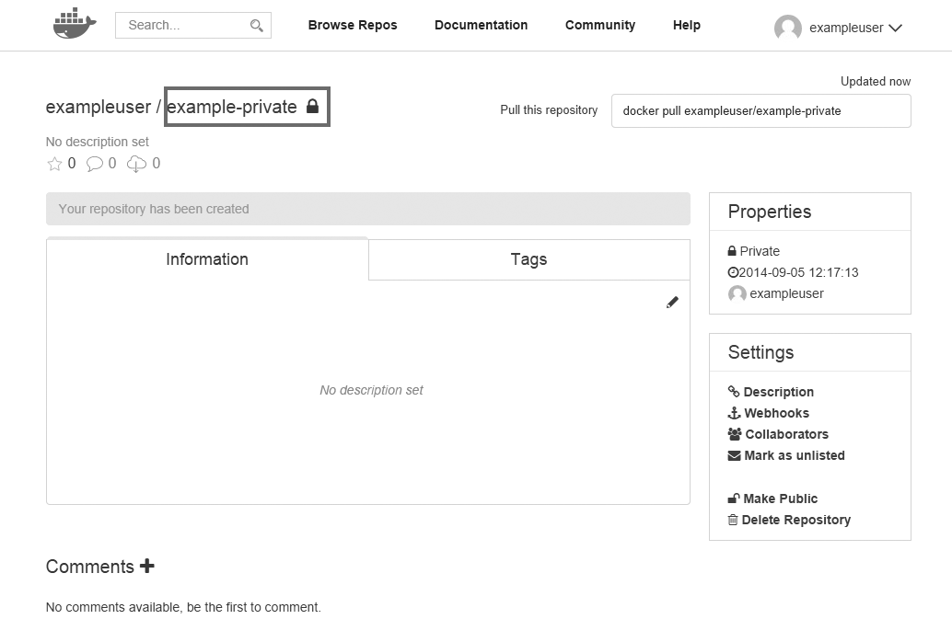This screenshot has height=642, width=952.
Task: Click Delete Repository link
Action: click(795, 520)
